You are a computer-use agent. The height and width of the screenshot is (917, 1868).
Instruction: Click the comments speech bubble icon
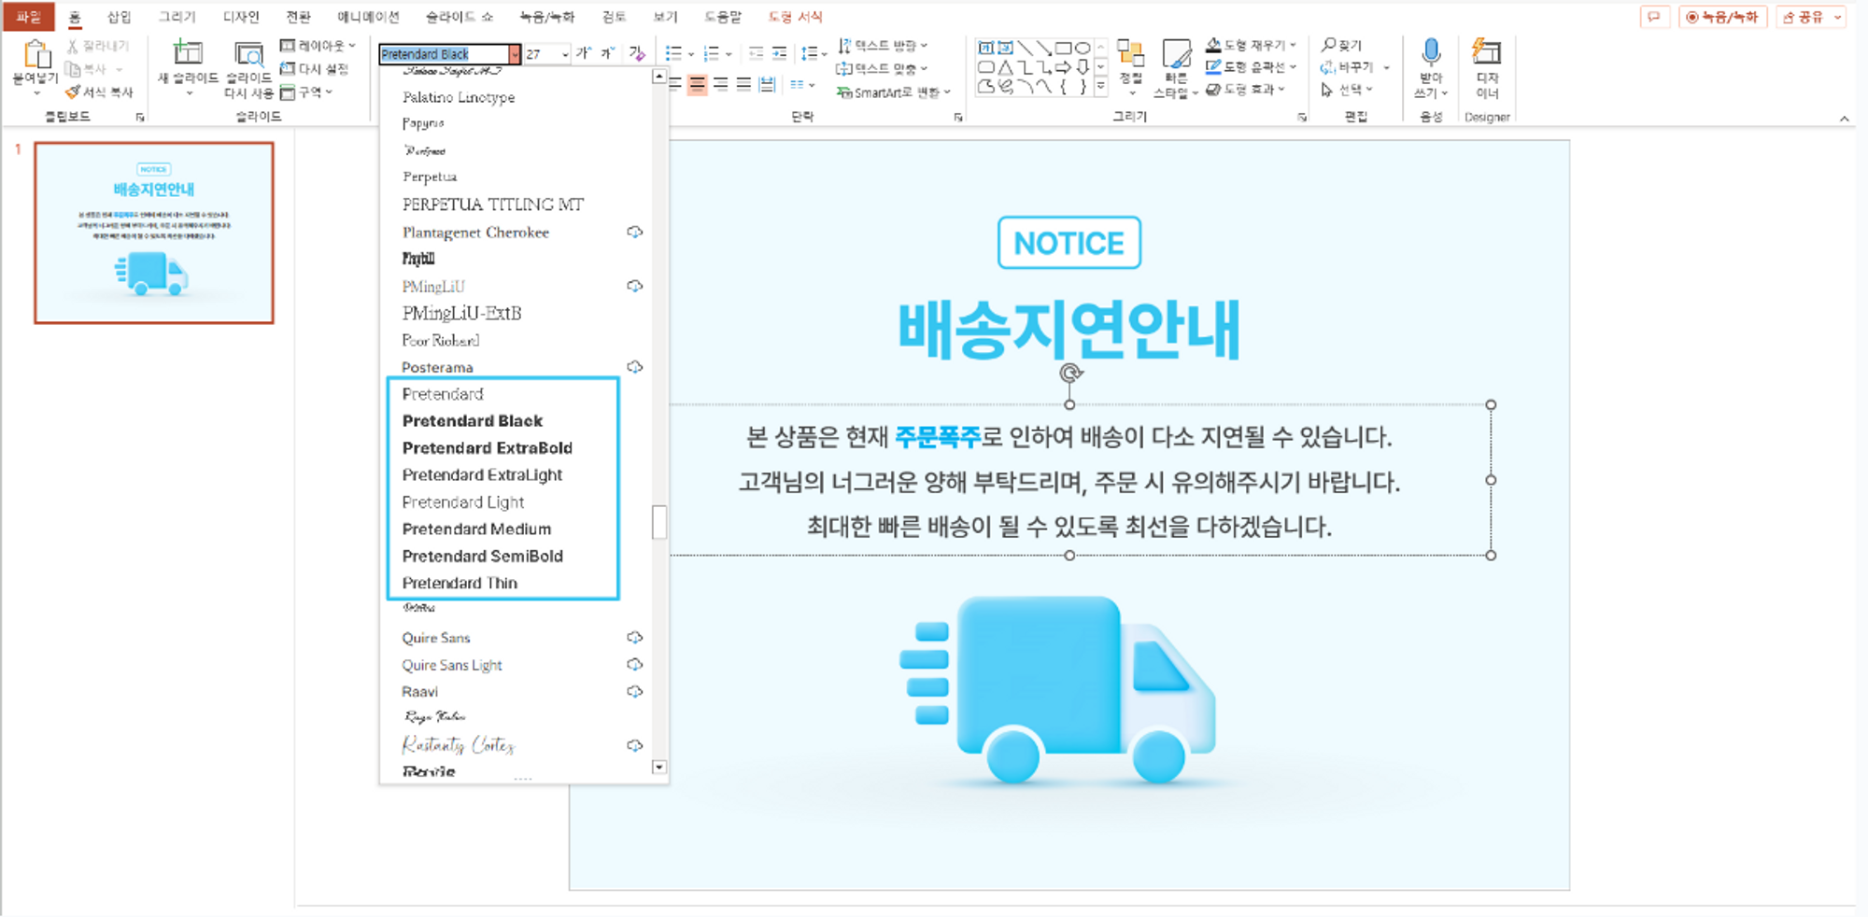coord(1654,17)
